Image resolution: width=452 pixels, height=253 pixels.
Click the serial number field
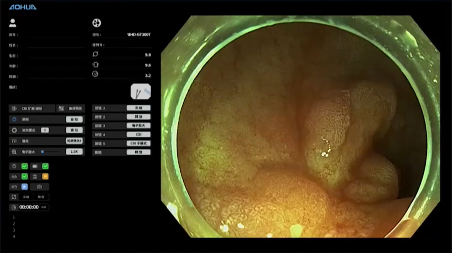pos(128,45)
